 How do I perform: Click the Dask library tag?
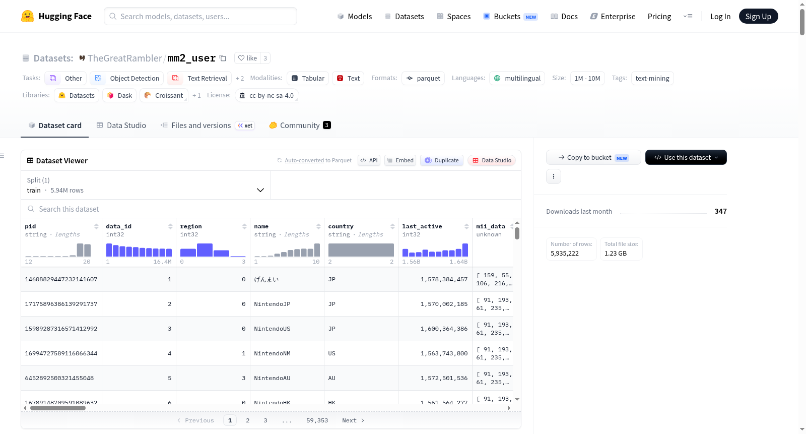[x=119, y=95]
